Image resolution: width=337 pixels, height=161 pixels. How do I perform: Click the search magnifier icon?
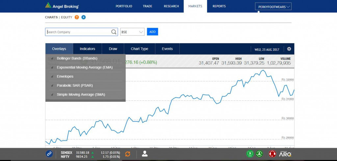114,32
